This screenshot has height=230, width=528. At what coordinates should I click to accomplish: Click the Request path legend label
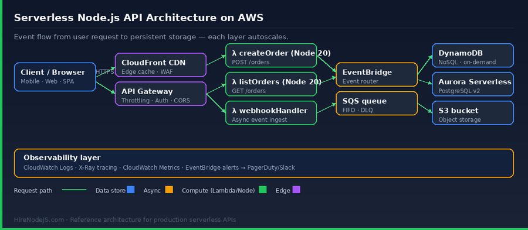pyautogui.click(x=33, y=190)
